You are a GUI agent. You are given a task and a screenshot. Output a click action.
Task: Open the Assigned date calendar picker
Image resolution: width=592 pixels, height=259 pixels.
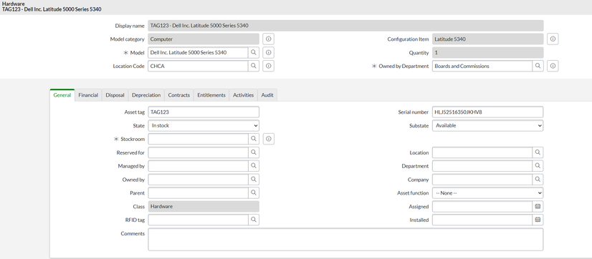(538, 207)
